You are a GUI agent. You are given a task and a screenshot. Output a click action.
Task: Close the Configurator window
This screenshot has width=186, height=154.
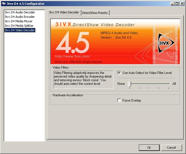pyautogui.click(x=182, y=4)
